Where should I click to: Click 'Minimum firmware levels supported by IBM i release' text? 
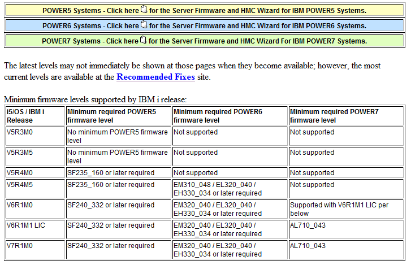(96, 99)
